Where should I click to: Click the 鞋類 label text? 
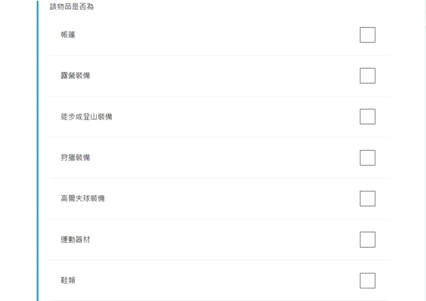tap(68, 280)
